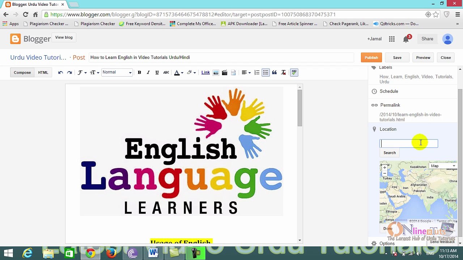Click the location search text field

(x=409, y=144)
